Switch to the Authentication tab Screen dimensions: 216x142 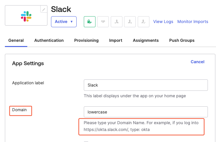(x=49, y=41)
